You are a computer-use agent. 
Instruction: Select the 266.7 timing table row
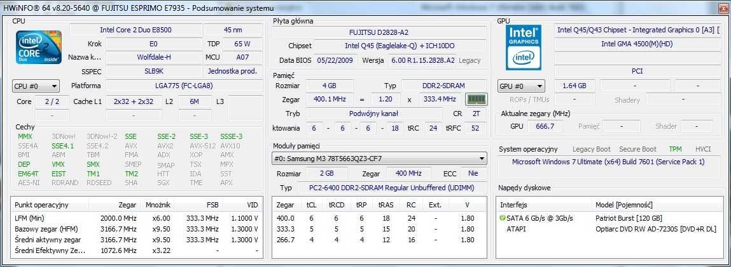[379, 240]
